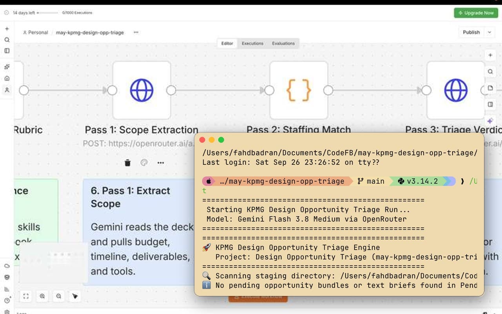Select the Pass 1: Scope Extraction node
The image size is (502, 314).
142,90
